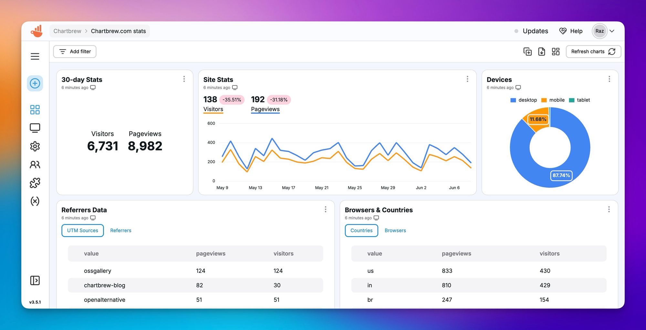Screen dimensions: 646x330
Task: Open the Devices chart options menu
Action: 610,79
